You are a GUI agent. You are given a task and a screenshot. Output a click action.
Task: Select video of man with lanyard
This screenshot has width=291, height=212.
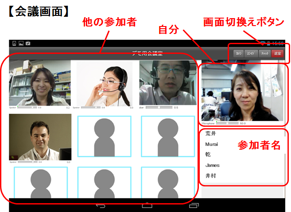click(40, 137)
